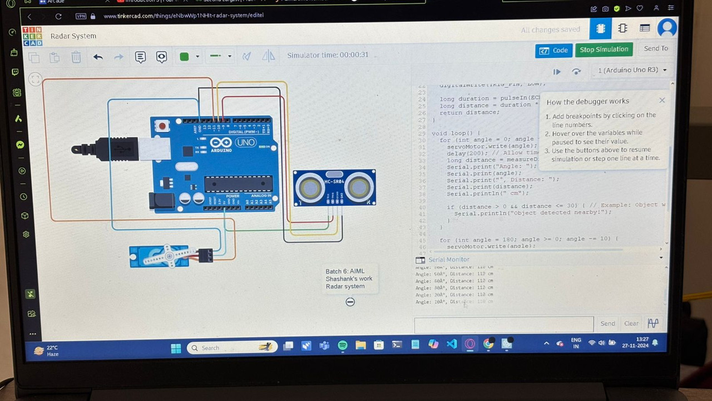
Task: Click the Delete trash icon
Action: coord(76,57)
